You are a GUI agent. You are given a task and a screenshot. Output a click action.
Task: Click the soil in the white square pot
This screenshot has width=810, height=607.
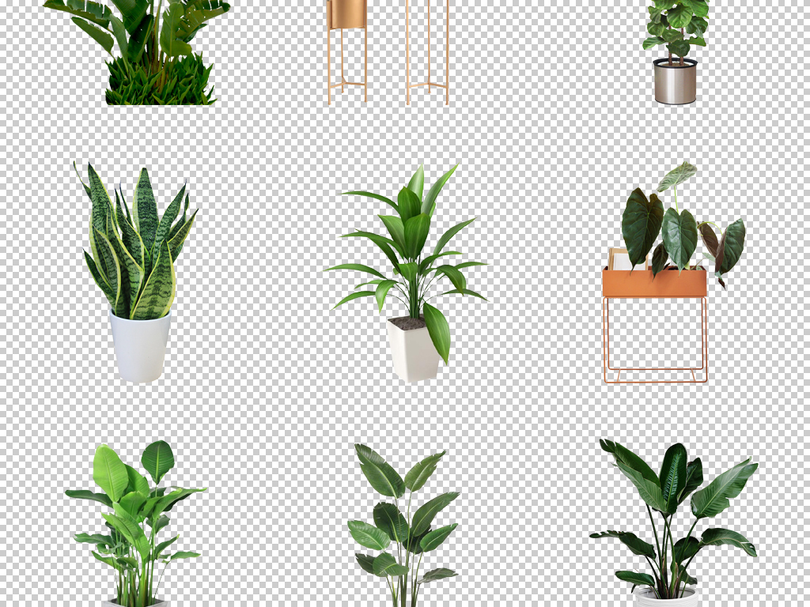pos(408,322)
